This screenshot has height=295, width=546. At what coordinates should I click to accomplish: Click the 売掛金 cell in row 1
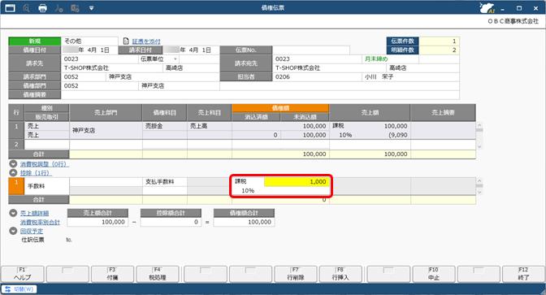click(165, 126)
